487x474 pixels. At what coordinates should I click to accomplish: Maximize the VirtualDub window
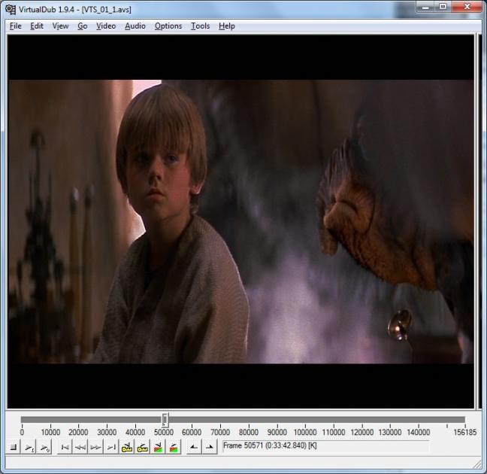[x=443, y=7]
